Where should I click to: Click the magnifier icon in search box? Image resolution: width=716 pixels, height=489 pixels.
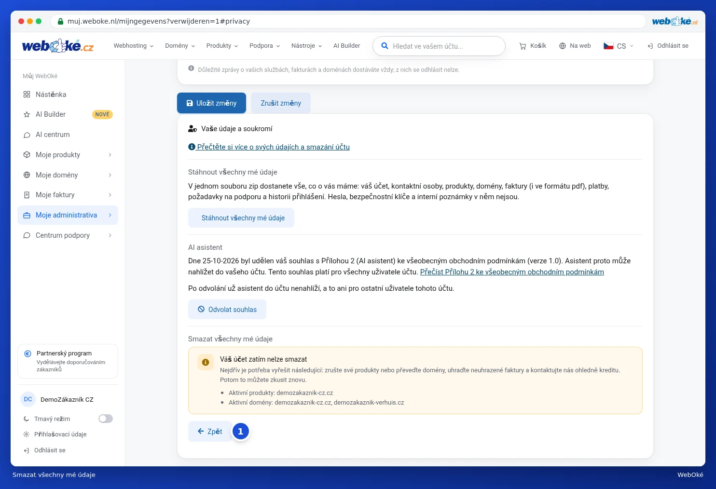pos(385,46)
